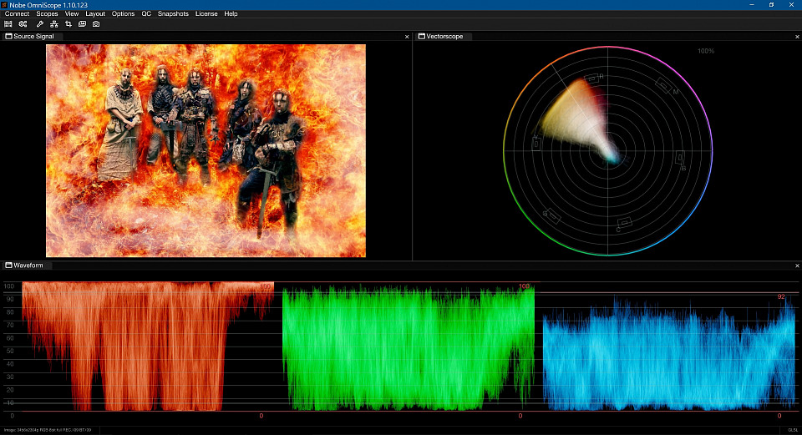Screen dimensions: 802x435
Task: Click the blue channel waveform trace
Action: click(669, 355)
